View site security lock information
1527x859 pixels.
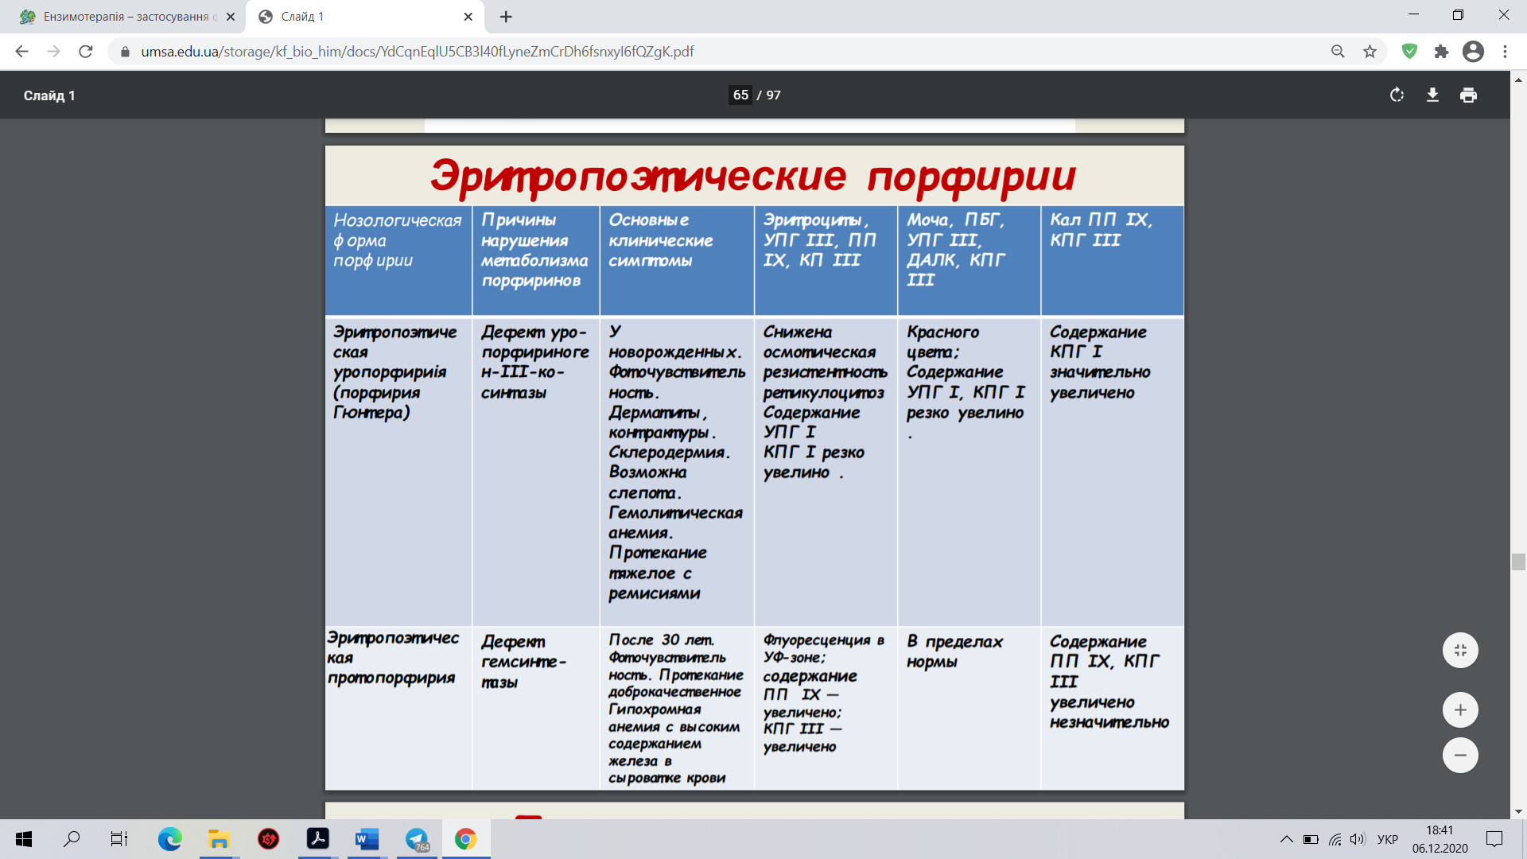pyautogui.click(x=125, y=52)
